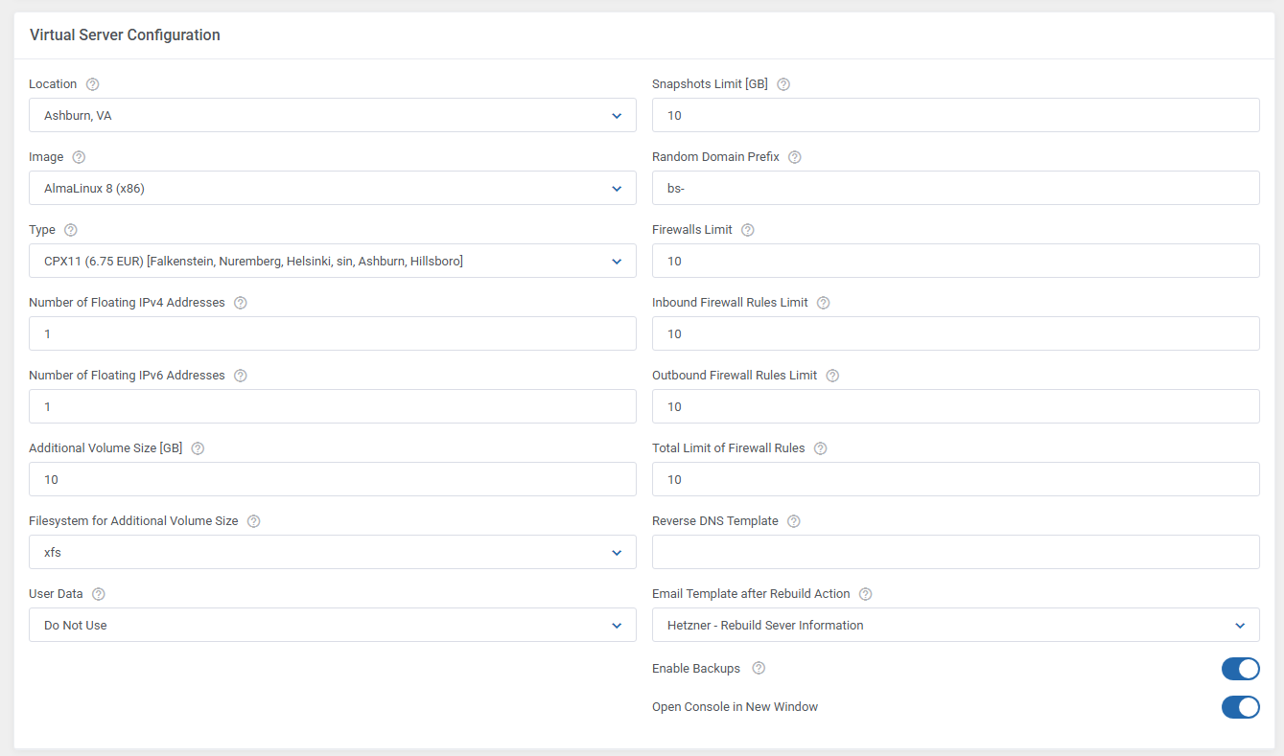The height and width of the screenshot is (756, 1284).
Task: Show help for Reverse DNS Template
Action: click(794, 521)
